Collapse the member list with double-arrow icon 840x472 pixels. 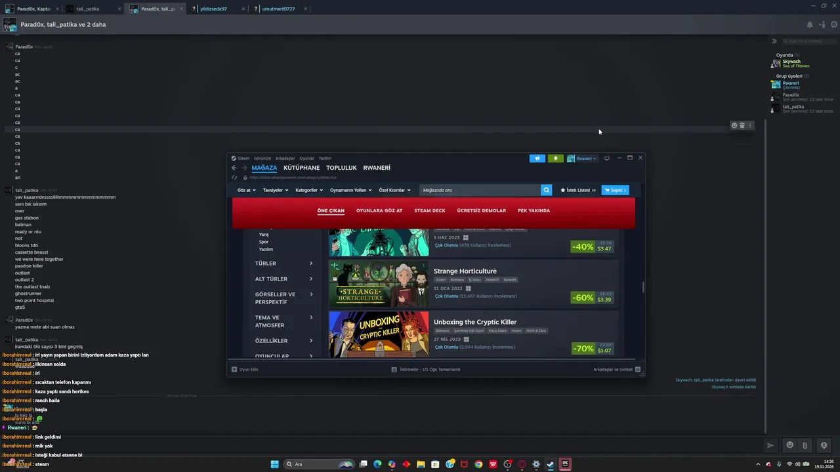774,41
